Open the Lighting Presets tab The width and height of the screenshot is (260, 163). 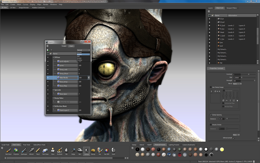[174, 145]
